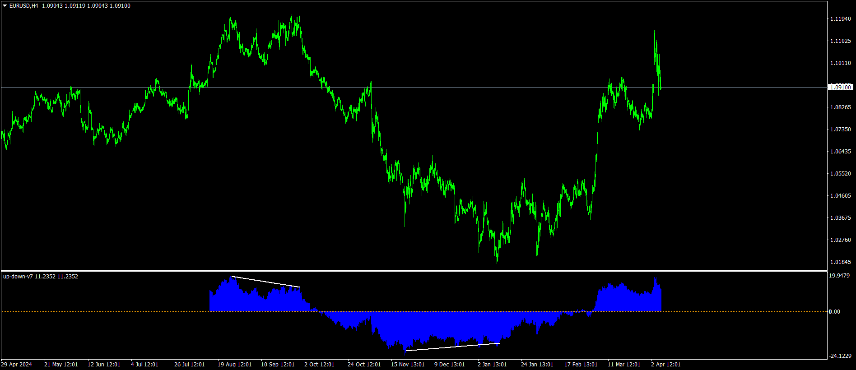
Task: Click the 1.11025 price scale value
Action: tap(841, 41)
